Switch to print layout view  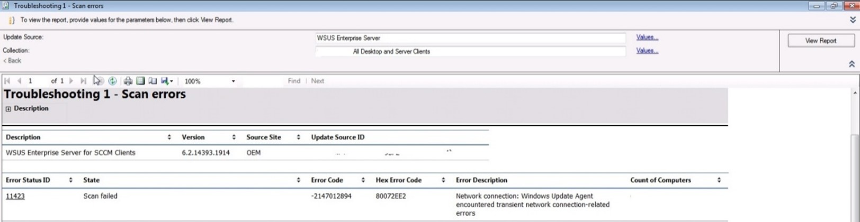(140, 81)
